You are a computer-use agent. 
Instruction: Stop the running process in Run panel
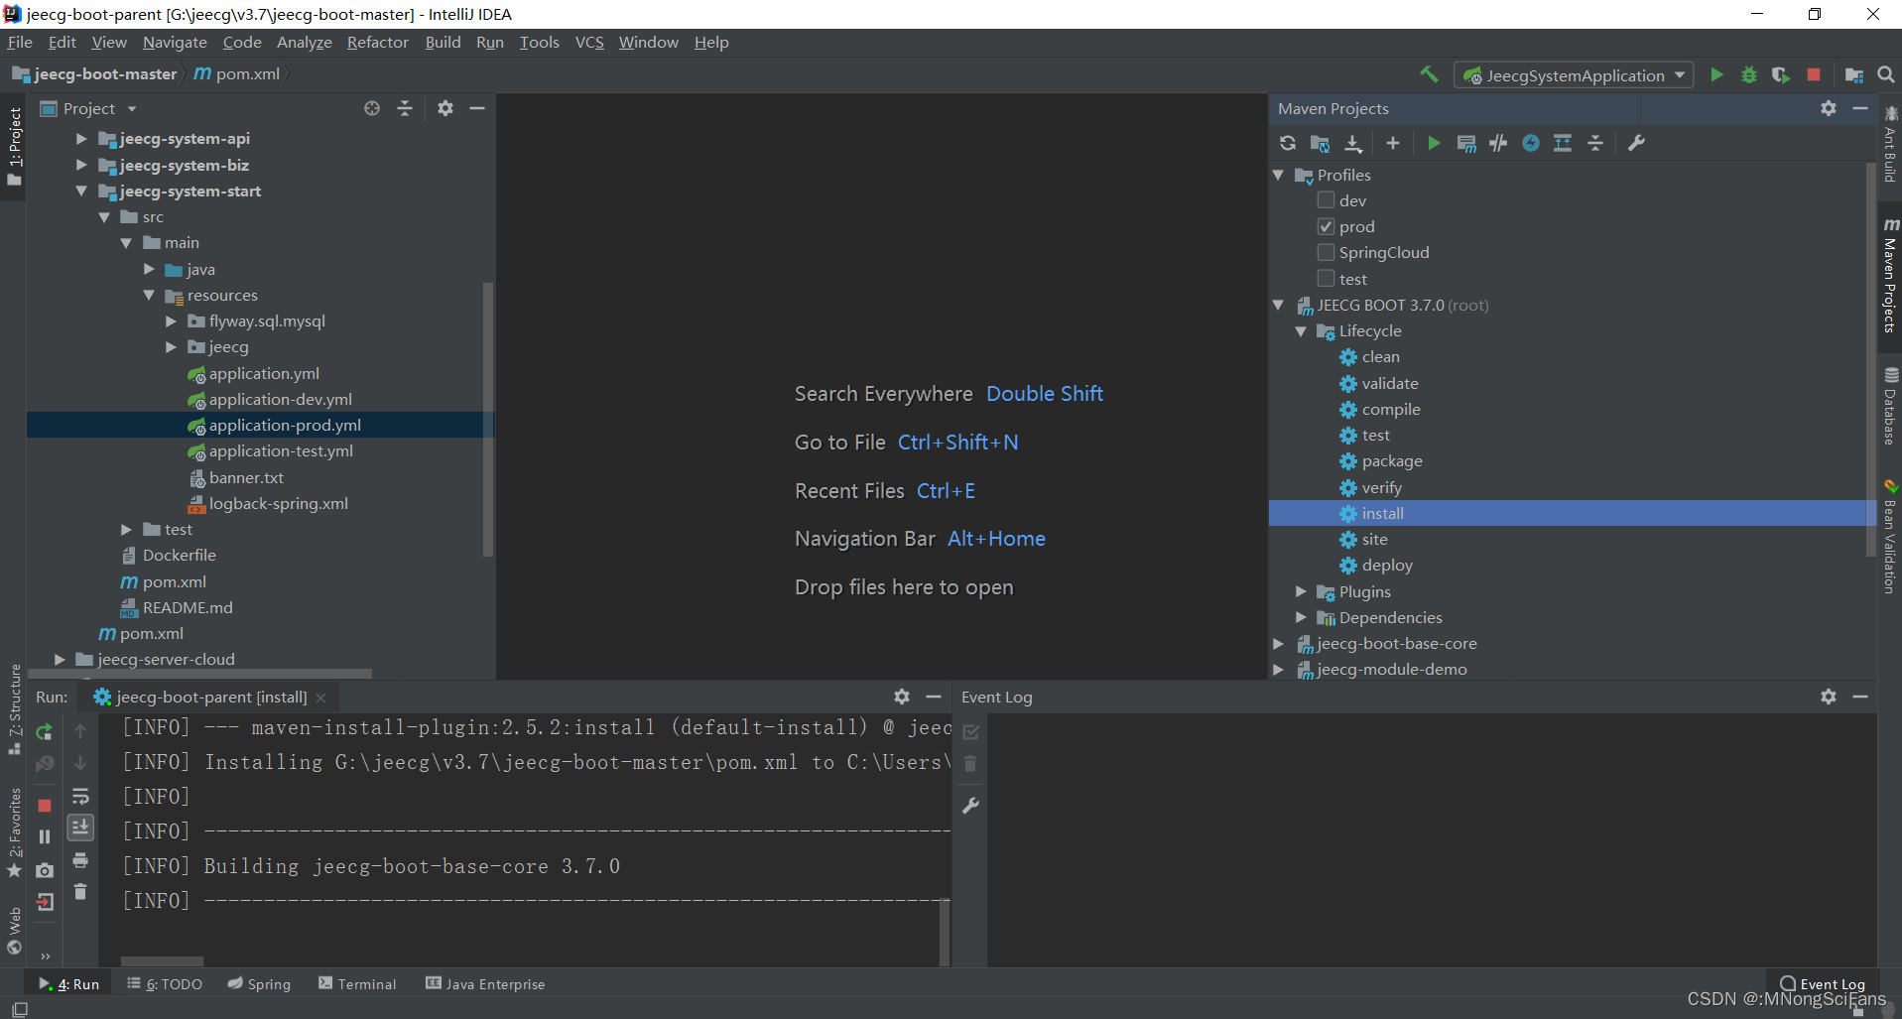(x=45, y=805)
